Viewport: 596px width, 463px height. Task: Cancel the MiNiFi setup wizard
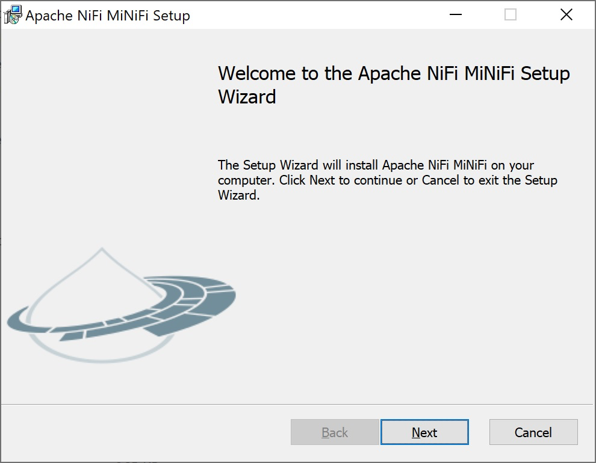533,432
